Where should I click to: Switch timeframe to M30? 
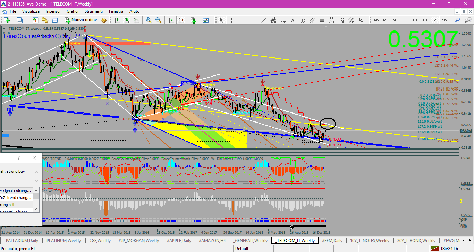tap(396, 20)
